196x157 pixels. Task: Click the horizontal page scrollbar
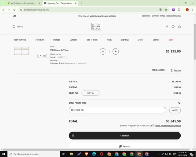tap(96, 150)
